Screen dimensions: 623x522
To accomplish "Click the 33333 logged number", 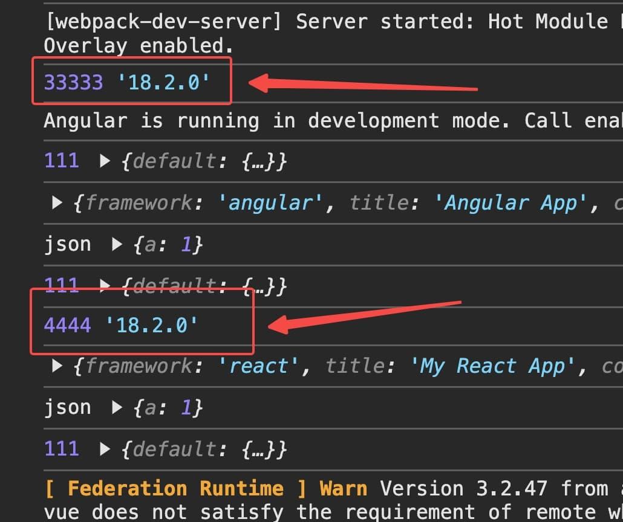I will [74, 83].
